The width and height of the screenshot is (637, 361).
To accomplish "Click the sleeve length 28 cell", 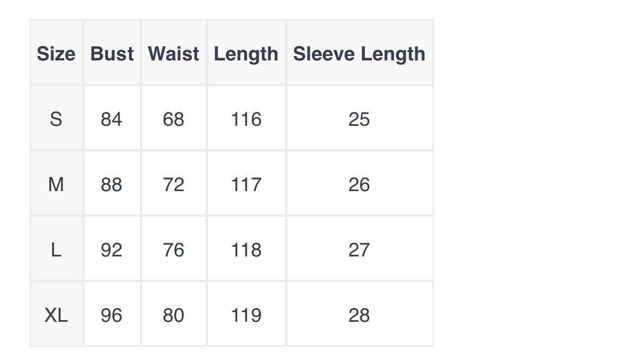I will click(x=359, y=315).
